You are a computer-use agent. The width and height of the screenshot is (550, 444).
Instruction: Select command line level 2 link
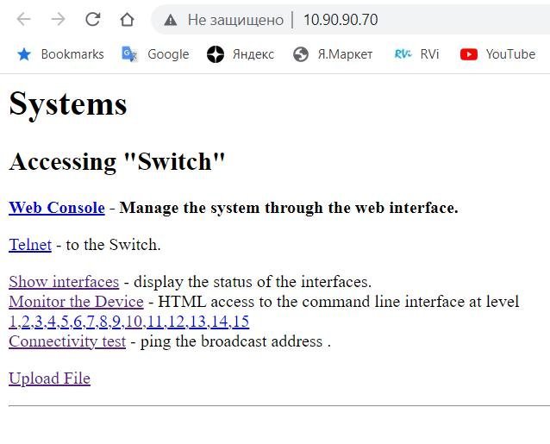[26, 322]
